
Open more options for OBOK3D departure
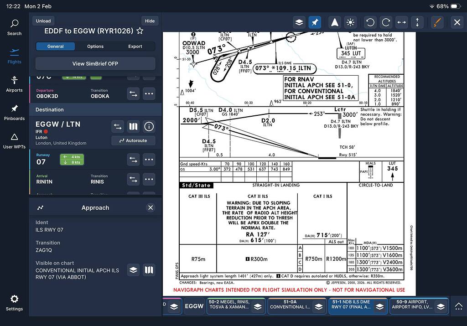pyautogui.click(x=149, y=94)
